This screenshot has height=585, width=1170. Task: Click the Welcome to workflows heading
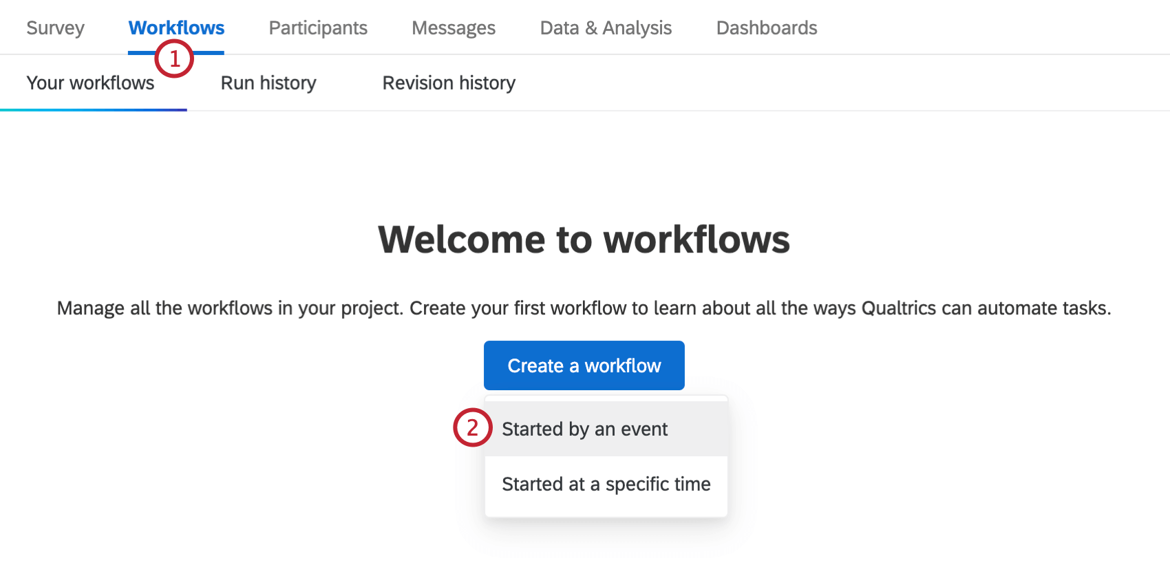click(584, 239)
